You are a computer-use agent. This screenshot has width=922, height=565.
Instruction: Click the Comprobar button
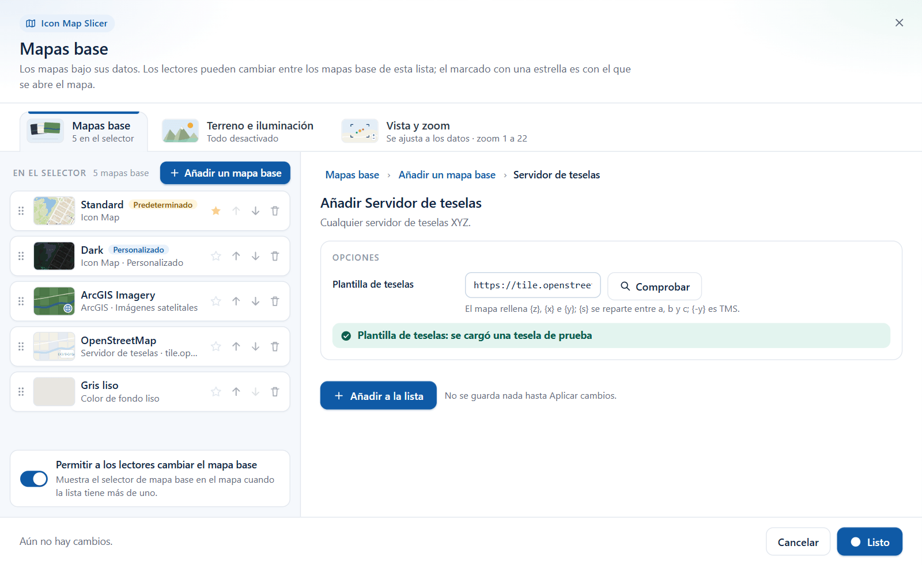point(655,287)
